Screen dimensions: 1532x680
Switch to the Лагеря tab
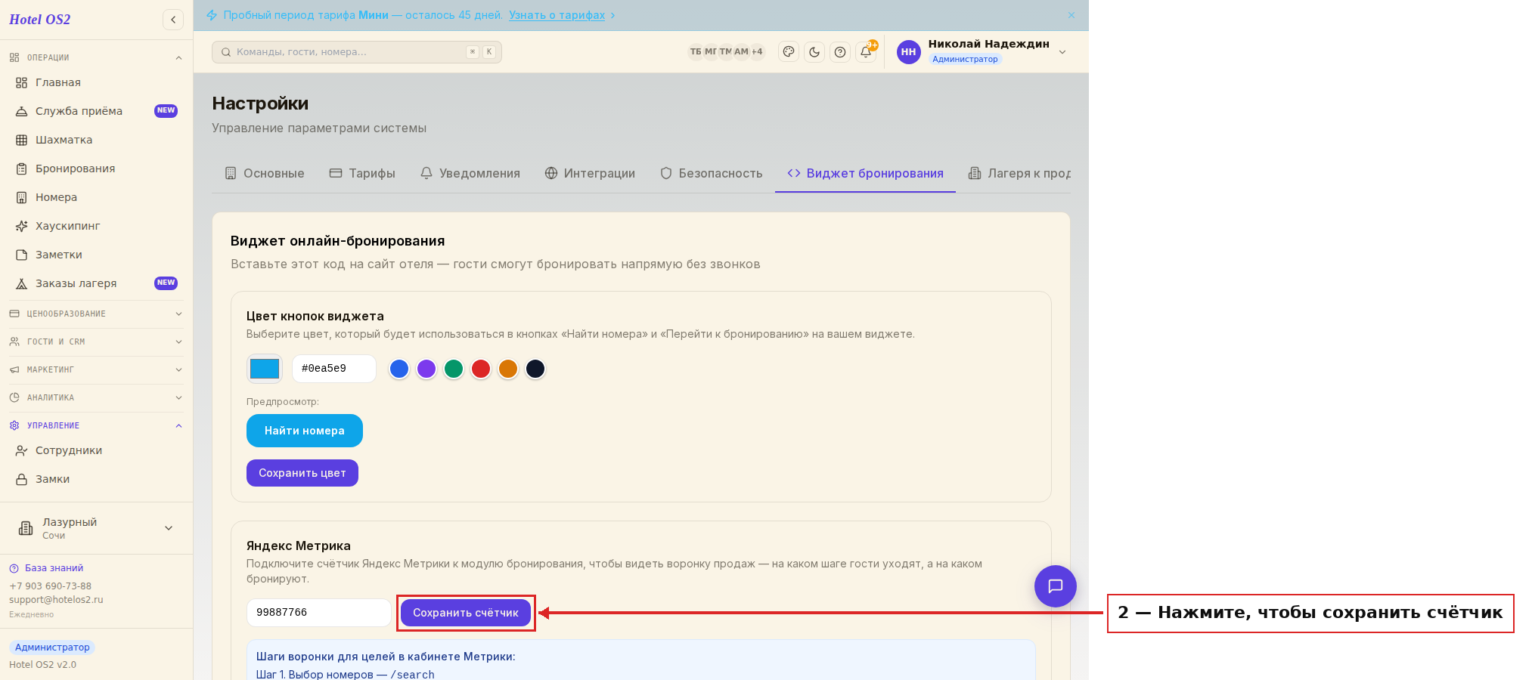coord(1019,173)
